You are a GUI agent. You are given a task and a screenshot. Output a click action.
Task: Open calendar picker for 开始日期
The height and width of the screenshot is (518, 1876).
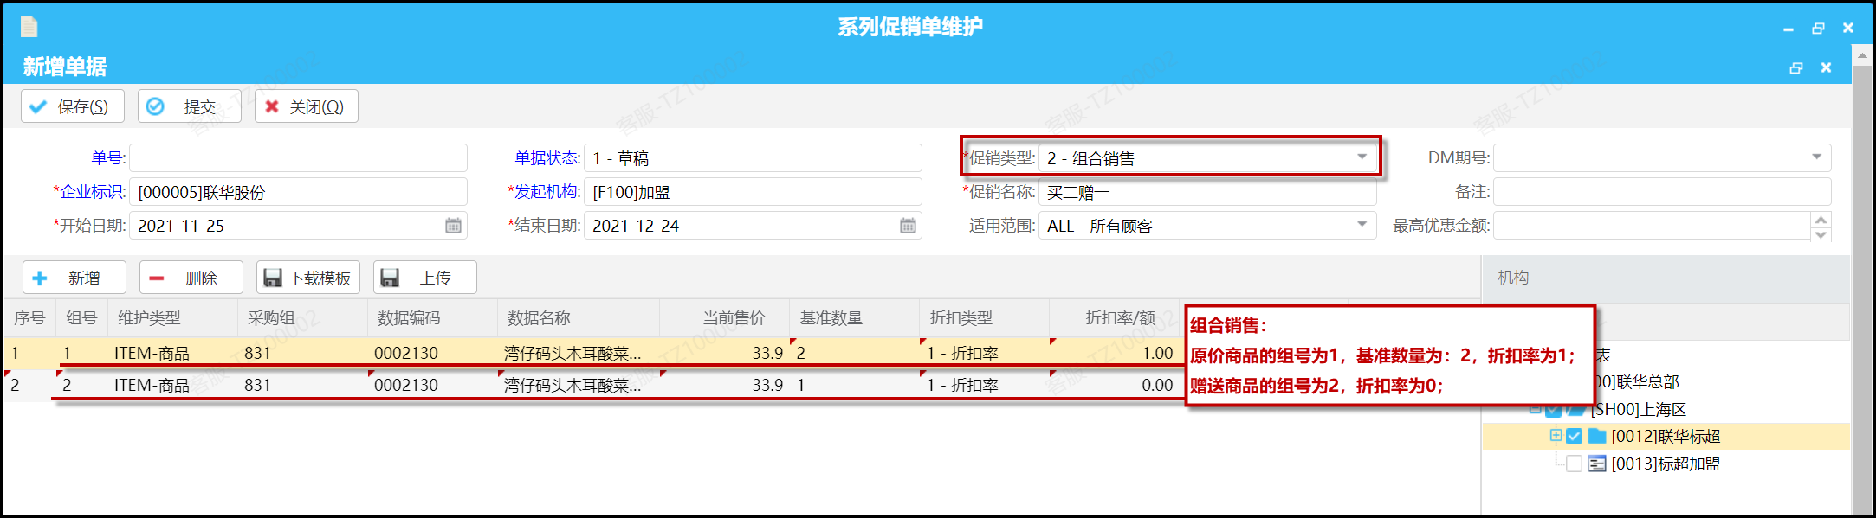point(453,226)
